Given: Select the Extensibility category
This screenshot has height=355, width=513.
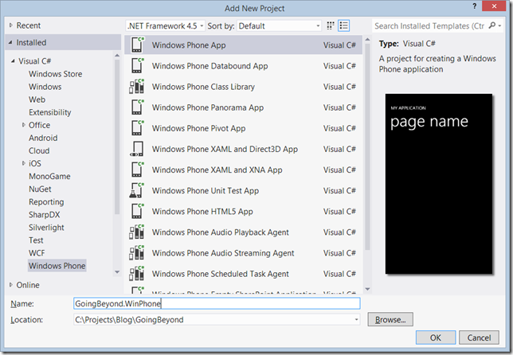Looking at the screenshot, I should tap(49, 112).
